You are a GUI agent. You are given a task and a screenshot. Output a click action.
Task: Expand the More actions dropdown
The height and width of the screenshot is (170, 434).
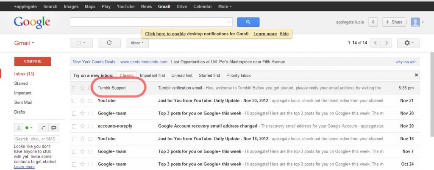pos(137,43)
